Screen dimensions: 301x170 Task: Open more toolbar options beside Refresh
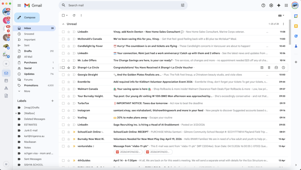pyautogui.click(x=81, y=15)
